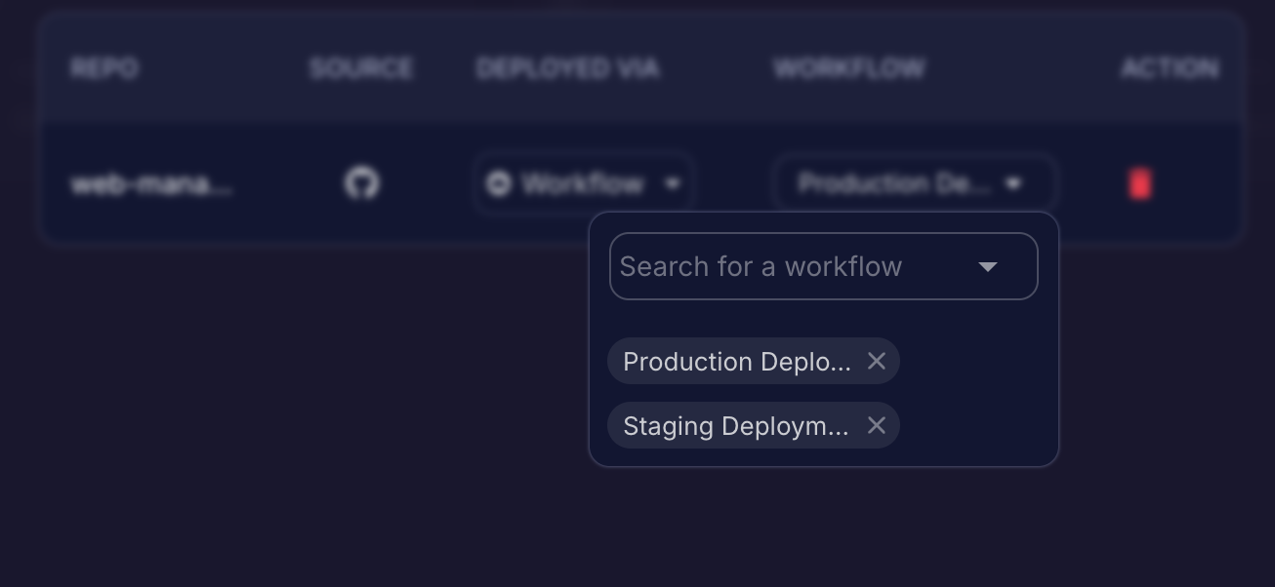The width and height of the screenshot is (1275, 587).
Task: Click the circular icon beside Workflow
Action: [498, 183]
